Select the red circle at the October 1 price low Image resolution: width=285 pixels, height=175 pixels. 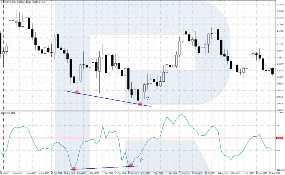[x=140, y=104]
